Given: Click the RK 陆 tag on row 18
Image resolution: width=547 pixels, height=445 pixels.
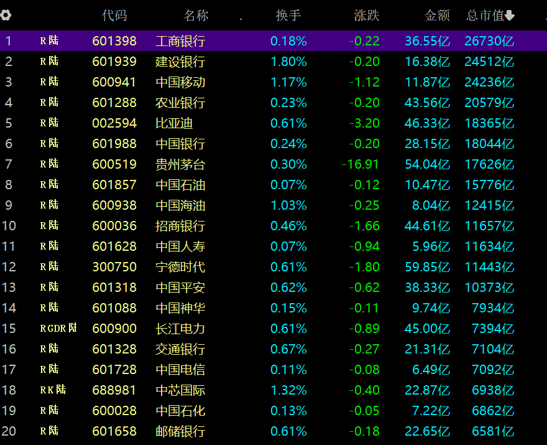Looking at the screenshot, I should 53,390.
